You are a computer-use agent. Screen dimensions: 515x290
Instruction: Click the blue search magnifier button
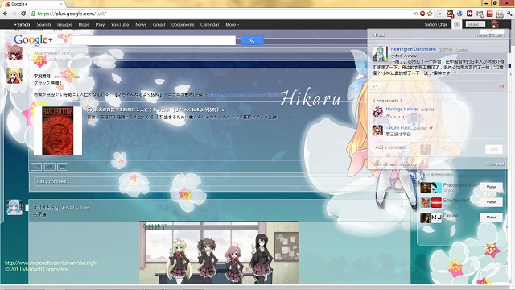[252, 40]
